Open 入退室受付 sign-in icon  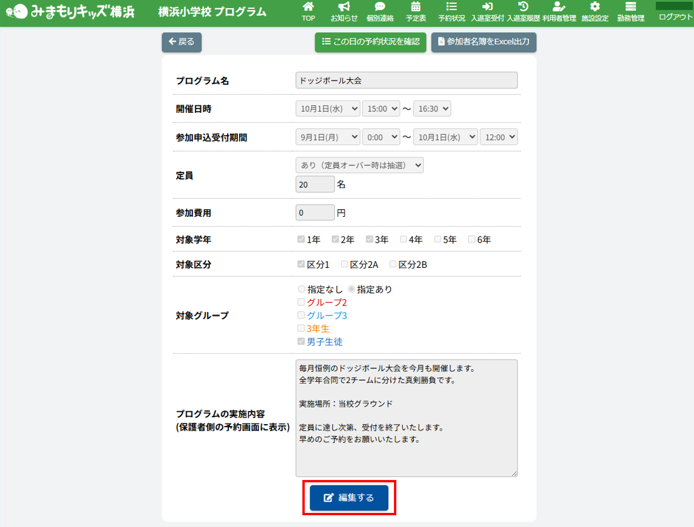(x=487, y=7)
